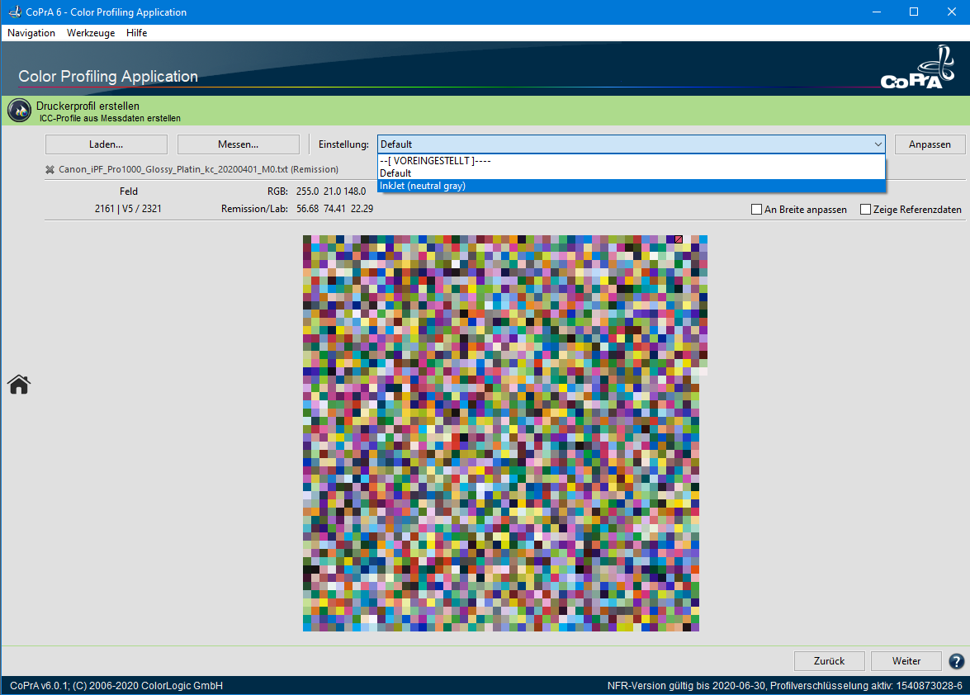The width and height of the screenshot is (970, 695).
Task: Open help via the question mark icon
Action: pos(957,661)
